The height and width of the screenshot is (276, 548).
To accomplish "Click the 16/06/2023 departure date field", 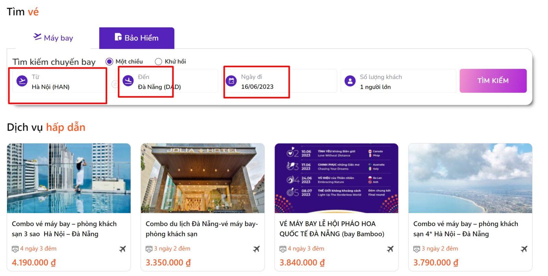I will pyautogui.click(x=257, y=87).
